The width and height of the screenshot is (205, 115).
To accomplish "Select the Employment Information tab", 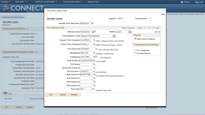I will pos(13,17).
